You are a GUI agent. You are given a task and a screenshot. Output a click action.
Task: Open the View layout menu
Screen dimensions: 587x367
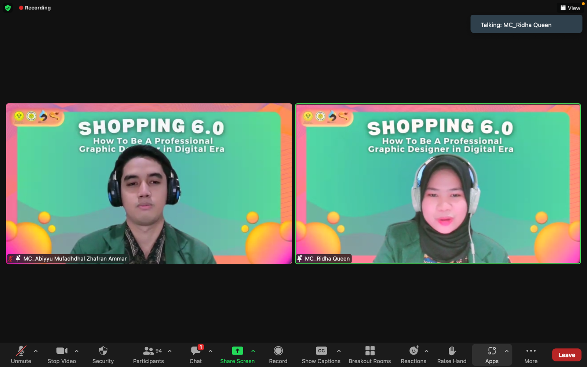pos(570,8)
